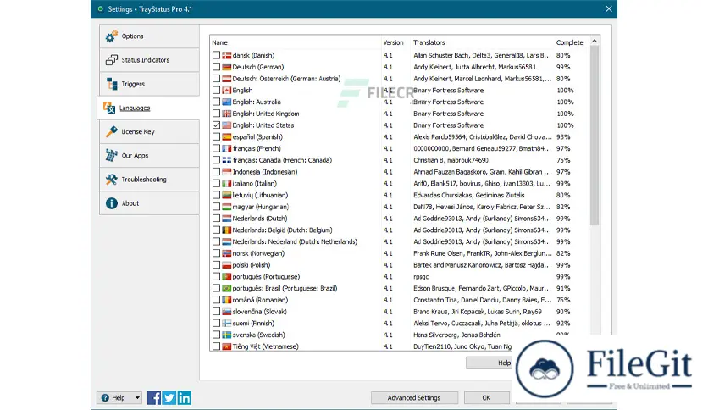Open the Options section gear icon
Viewport: 708px width, 410px height.
click(x=112, y=36)
